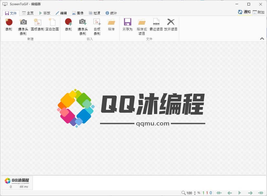This screenshot has width=267, height=196.
Task: Insert media (媒体) folder icon
Action: [111, 25]
